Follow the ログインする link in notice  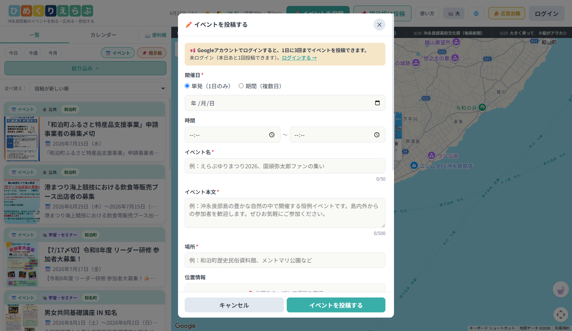[x=299, y=58]
